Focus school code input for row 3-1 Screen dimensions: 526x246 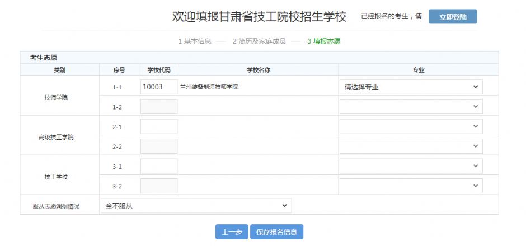click(x=159, y=167)
